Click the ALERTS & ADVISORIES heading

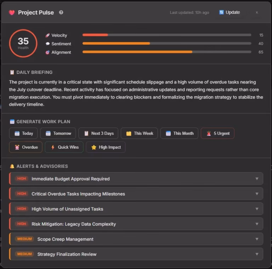[x=42, y=166]
